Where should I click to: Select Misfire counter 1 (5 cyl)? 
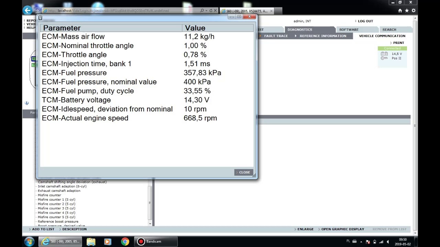point(56,200)
